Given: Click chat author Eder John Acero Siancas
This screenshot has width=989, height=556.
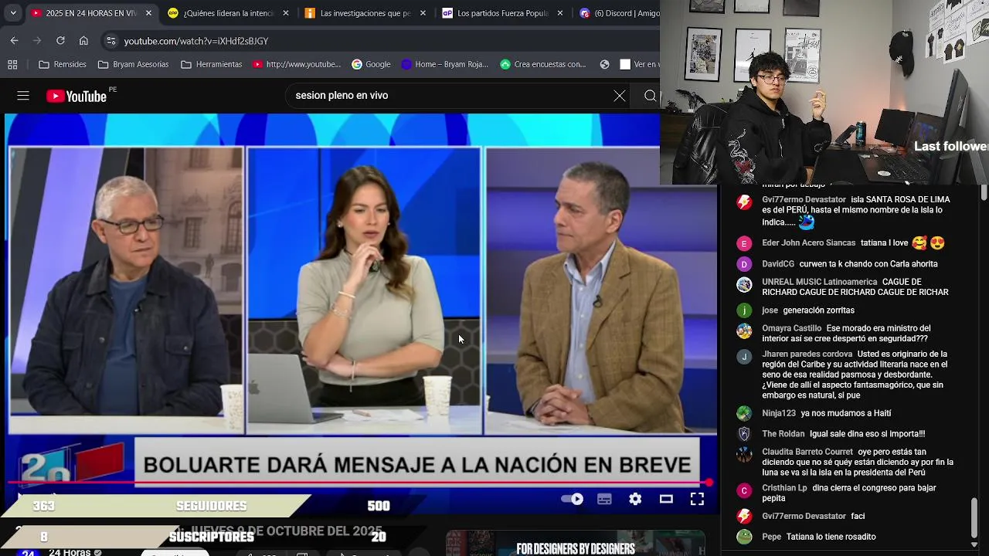Looking at the screenshot, I should pos(808,243).
